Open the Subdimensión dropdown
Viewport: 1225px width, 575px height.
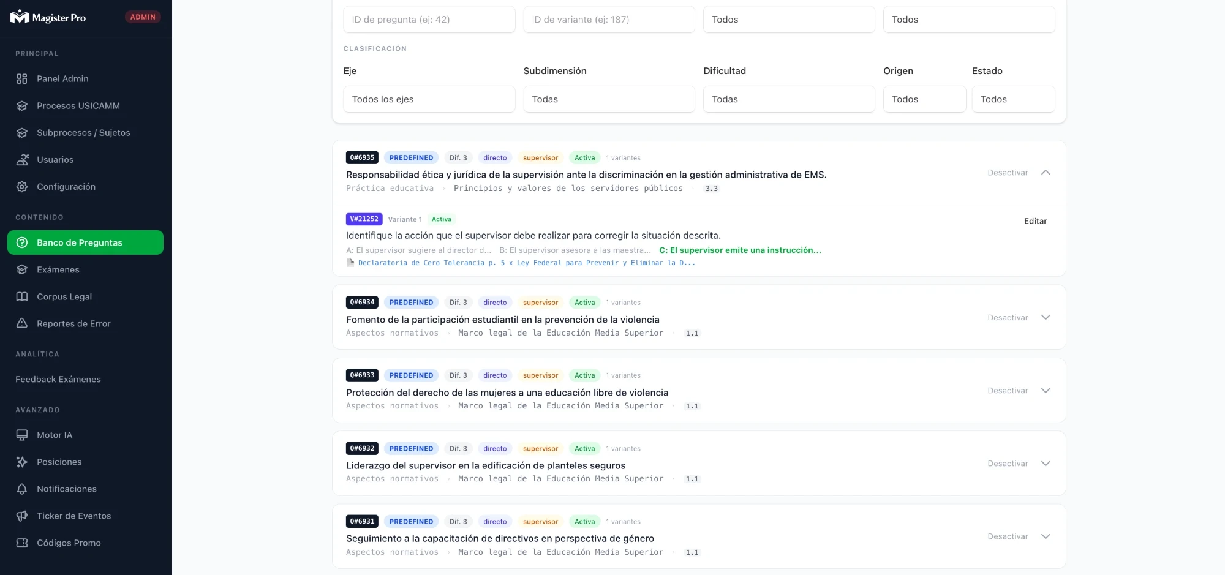pyautogui.click(x=609, y=99)
